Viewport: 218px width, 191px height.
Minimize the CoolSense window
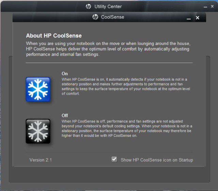coord(189,18)
